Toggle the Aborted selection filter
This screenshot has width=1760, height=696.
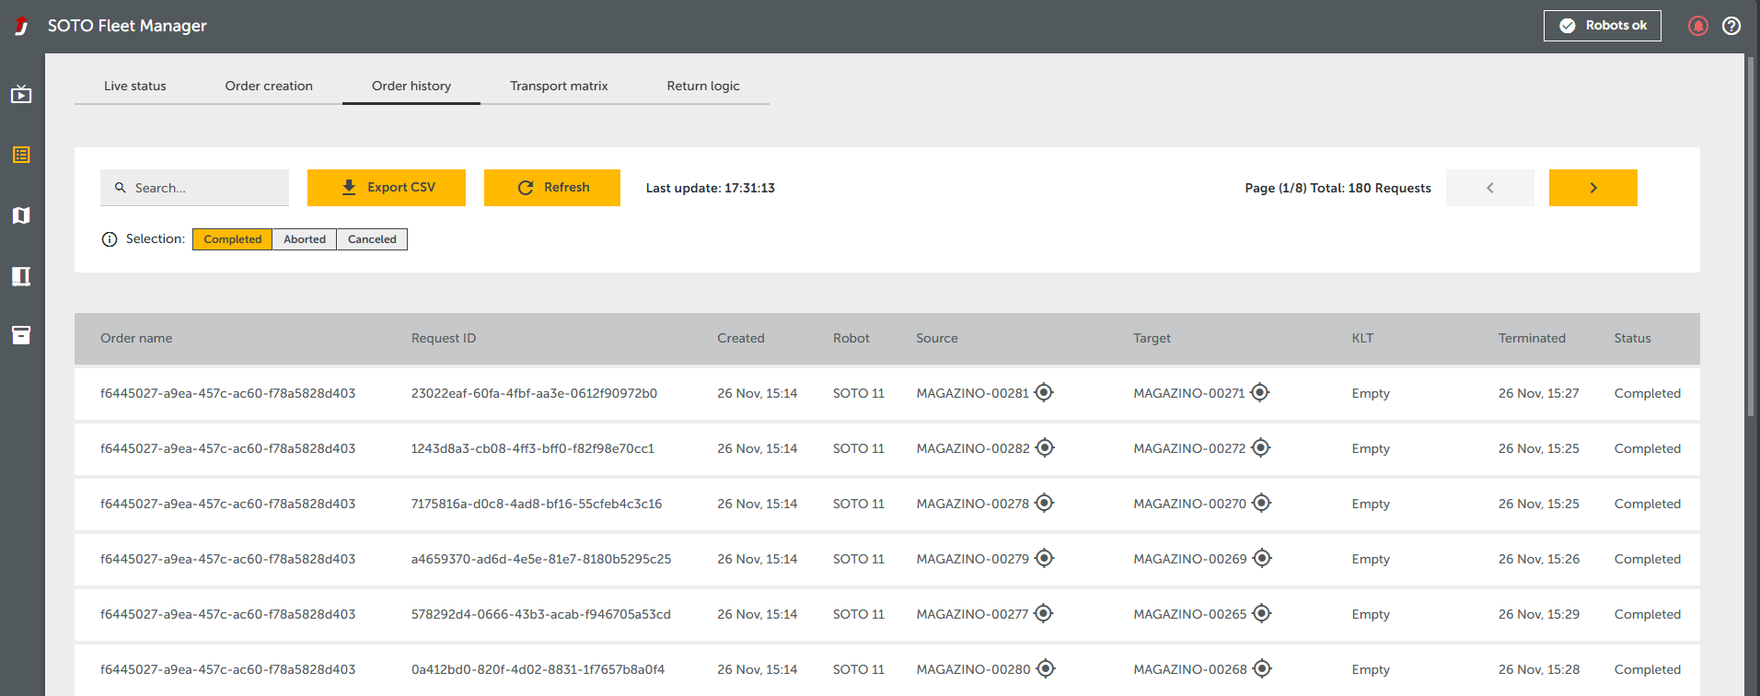click(305, 239)
